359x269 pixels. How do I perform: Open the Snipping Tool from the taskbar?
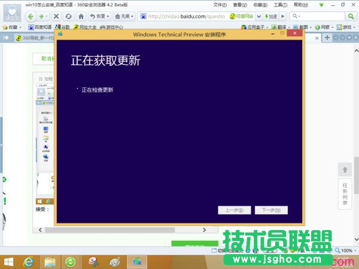pos(94,262)
